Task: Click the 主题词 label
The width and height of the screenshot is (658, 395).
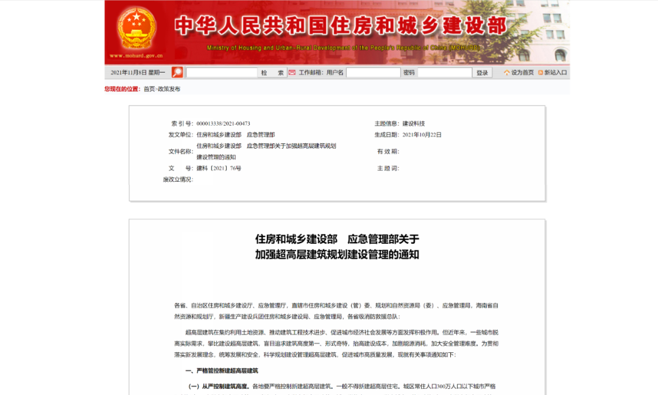Action: [x=387, y=168]
